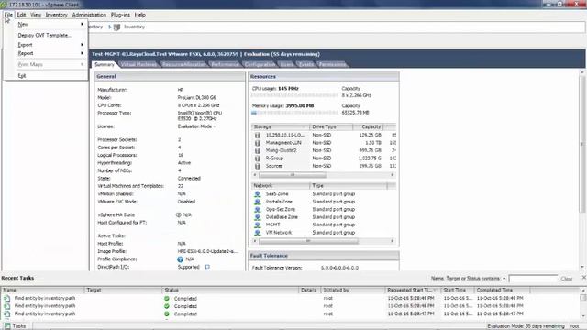Click datastore icon for 10.250.10.11-LO
Screen dimensions: 587x330
coord(258,135)
